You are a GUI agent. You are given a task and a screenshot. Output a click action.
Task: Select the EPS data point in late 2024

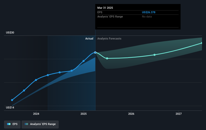72,71
